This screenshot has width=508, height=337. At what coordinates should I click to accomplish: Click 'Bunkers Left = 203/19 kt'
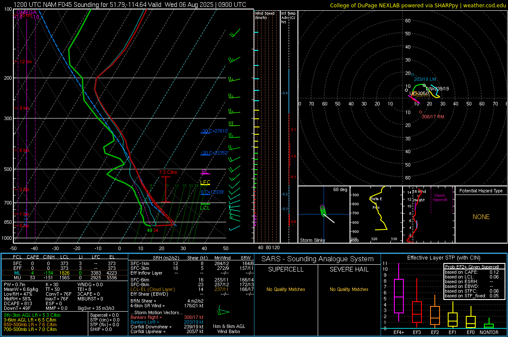[167, 322]
